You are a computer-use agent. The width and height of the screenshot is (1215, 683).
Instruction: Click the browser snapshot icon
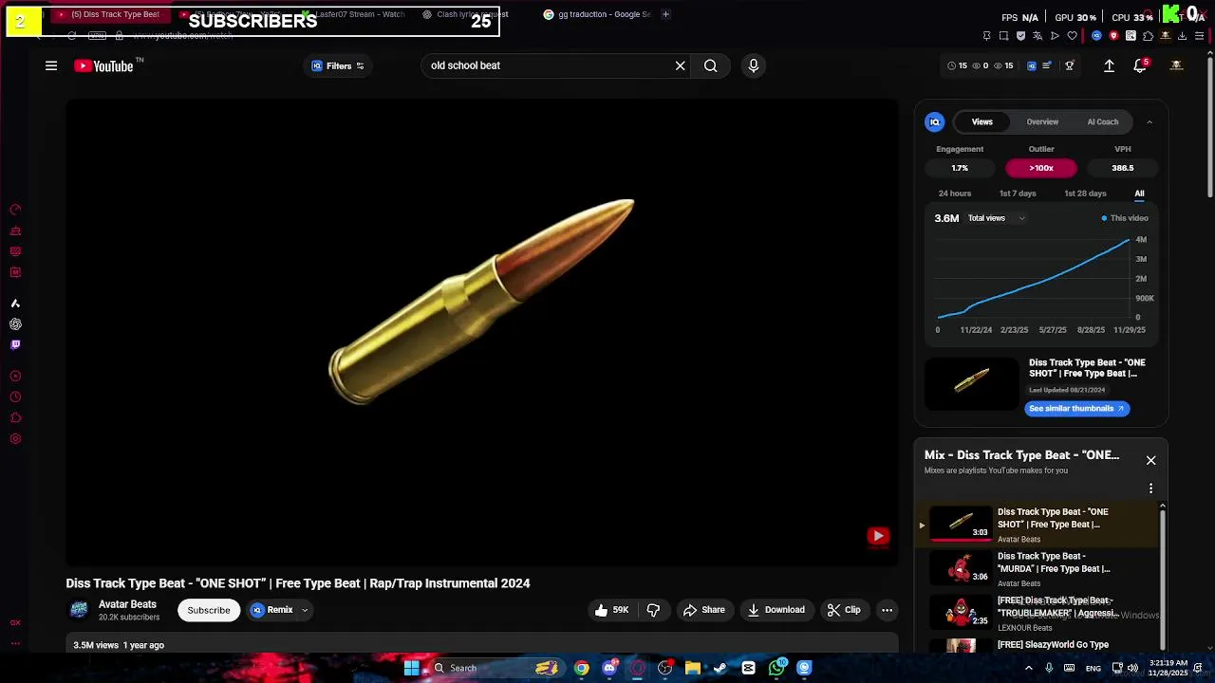1004,36
